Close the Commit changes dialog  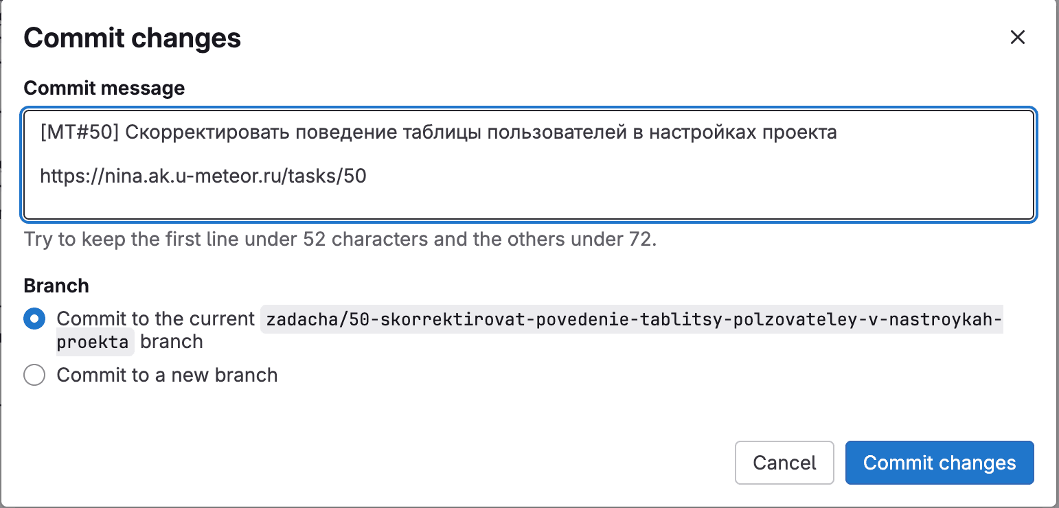coord(1017,38)
